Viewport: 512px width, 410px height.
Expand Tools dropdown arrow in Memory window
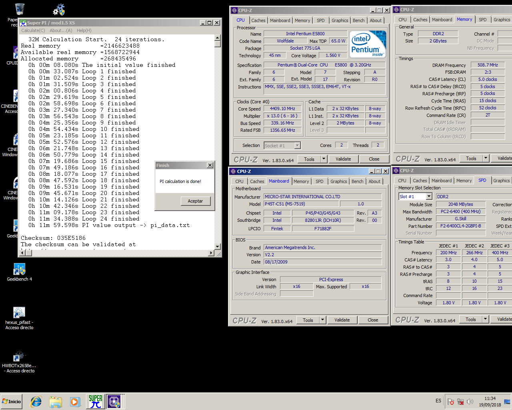tap(486, 158)
